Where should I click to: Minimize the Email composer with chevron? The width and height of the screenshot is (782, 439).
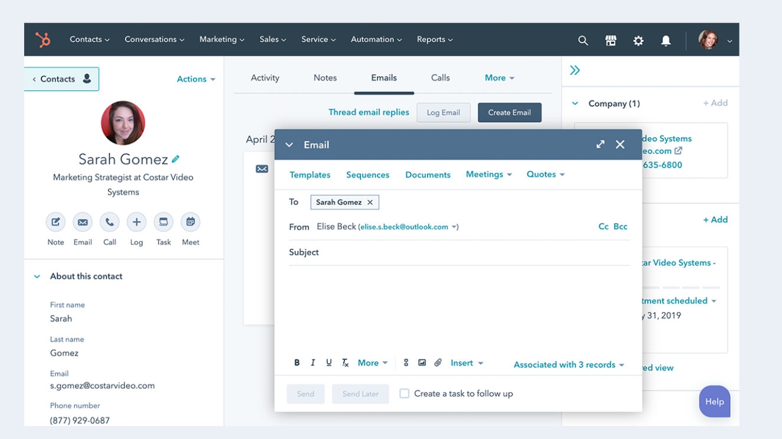(289, 145)
